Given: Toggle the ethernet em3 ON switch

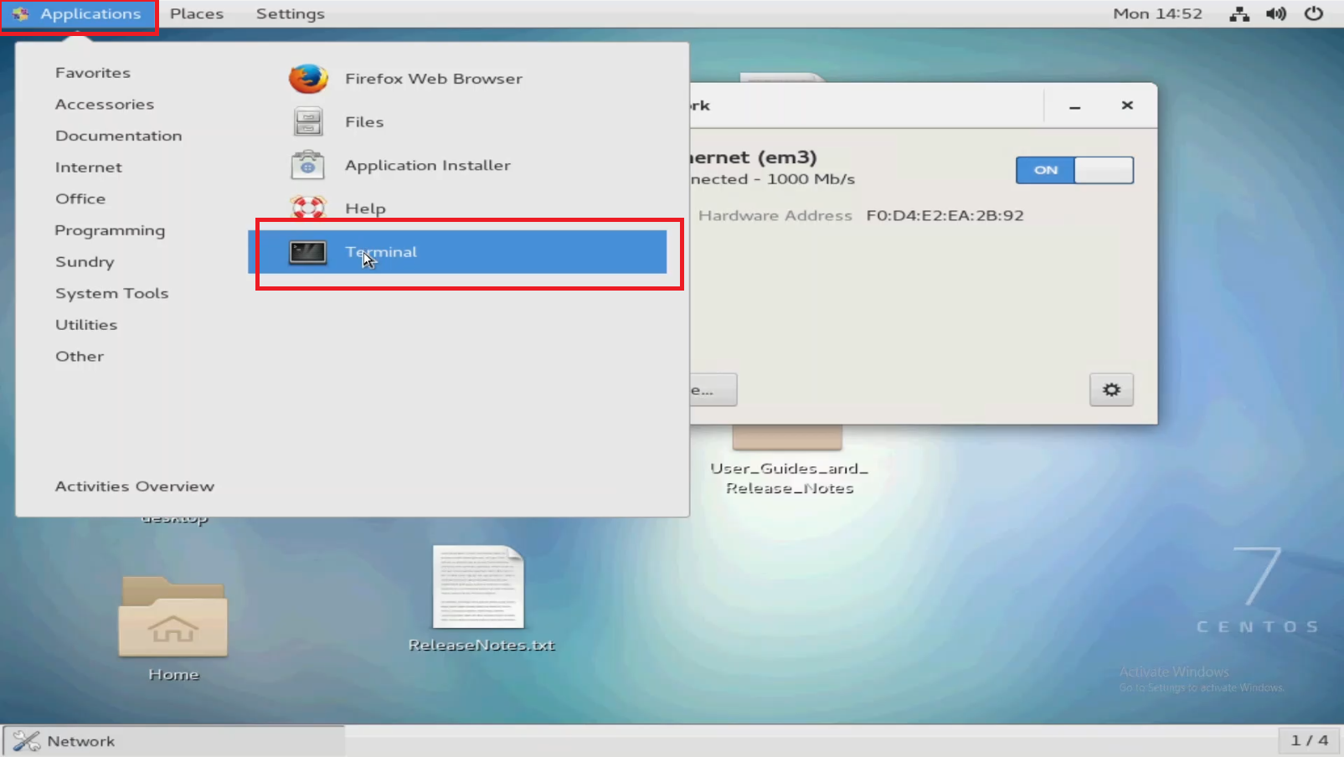Looking at the screenshot, I should [1074, 170].
